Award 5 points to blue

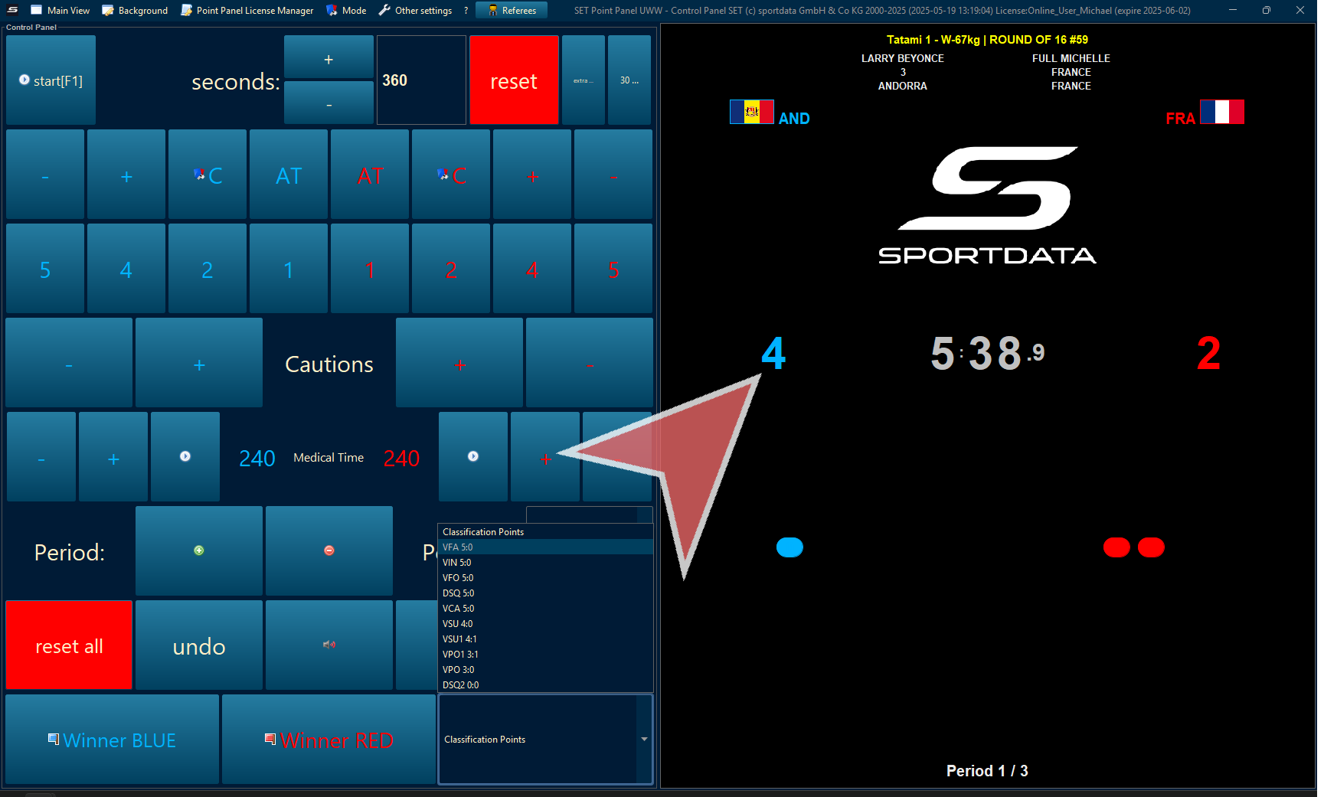click(x=45, y=269)
